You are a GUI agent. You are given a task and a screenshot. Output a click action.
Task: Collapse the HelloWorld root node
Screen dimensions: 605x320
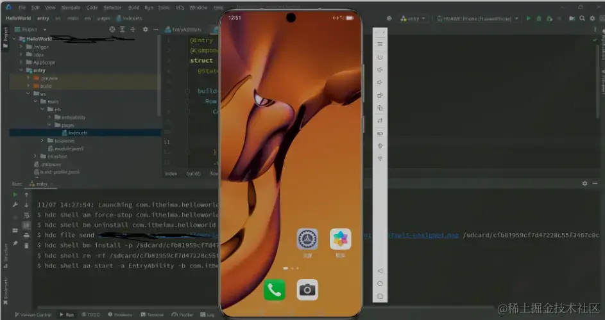tap(14, 39)
